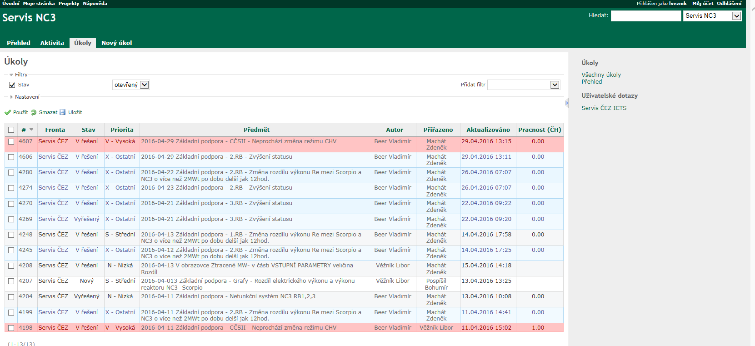The width and height of the screenshot is (755, 346).
Task: Open the Přidat filtr dropdown
Action: [x=524, y=85]
